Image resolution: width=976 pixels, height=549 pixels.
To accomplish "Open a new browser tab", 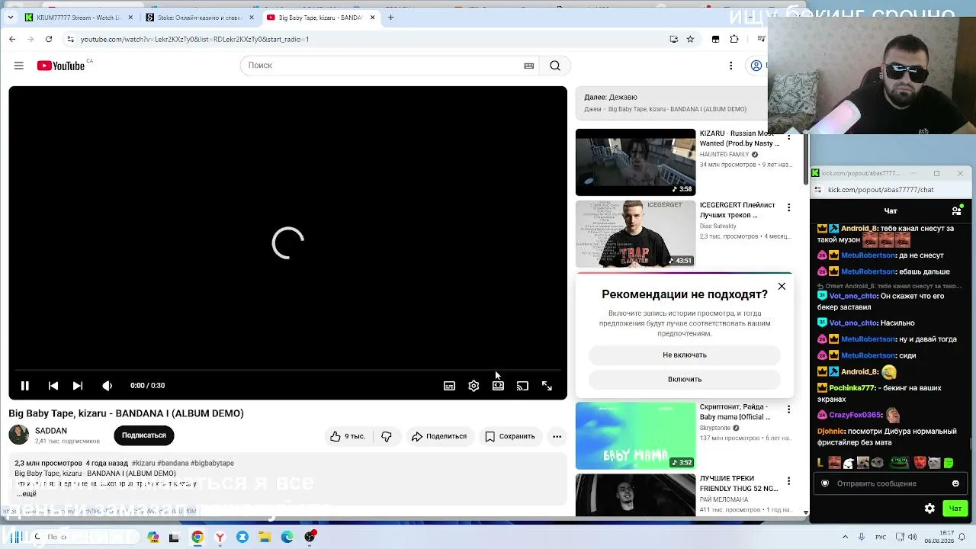I will click(x=390, y=18).
